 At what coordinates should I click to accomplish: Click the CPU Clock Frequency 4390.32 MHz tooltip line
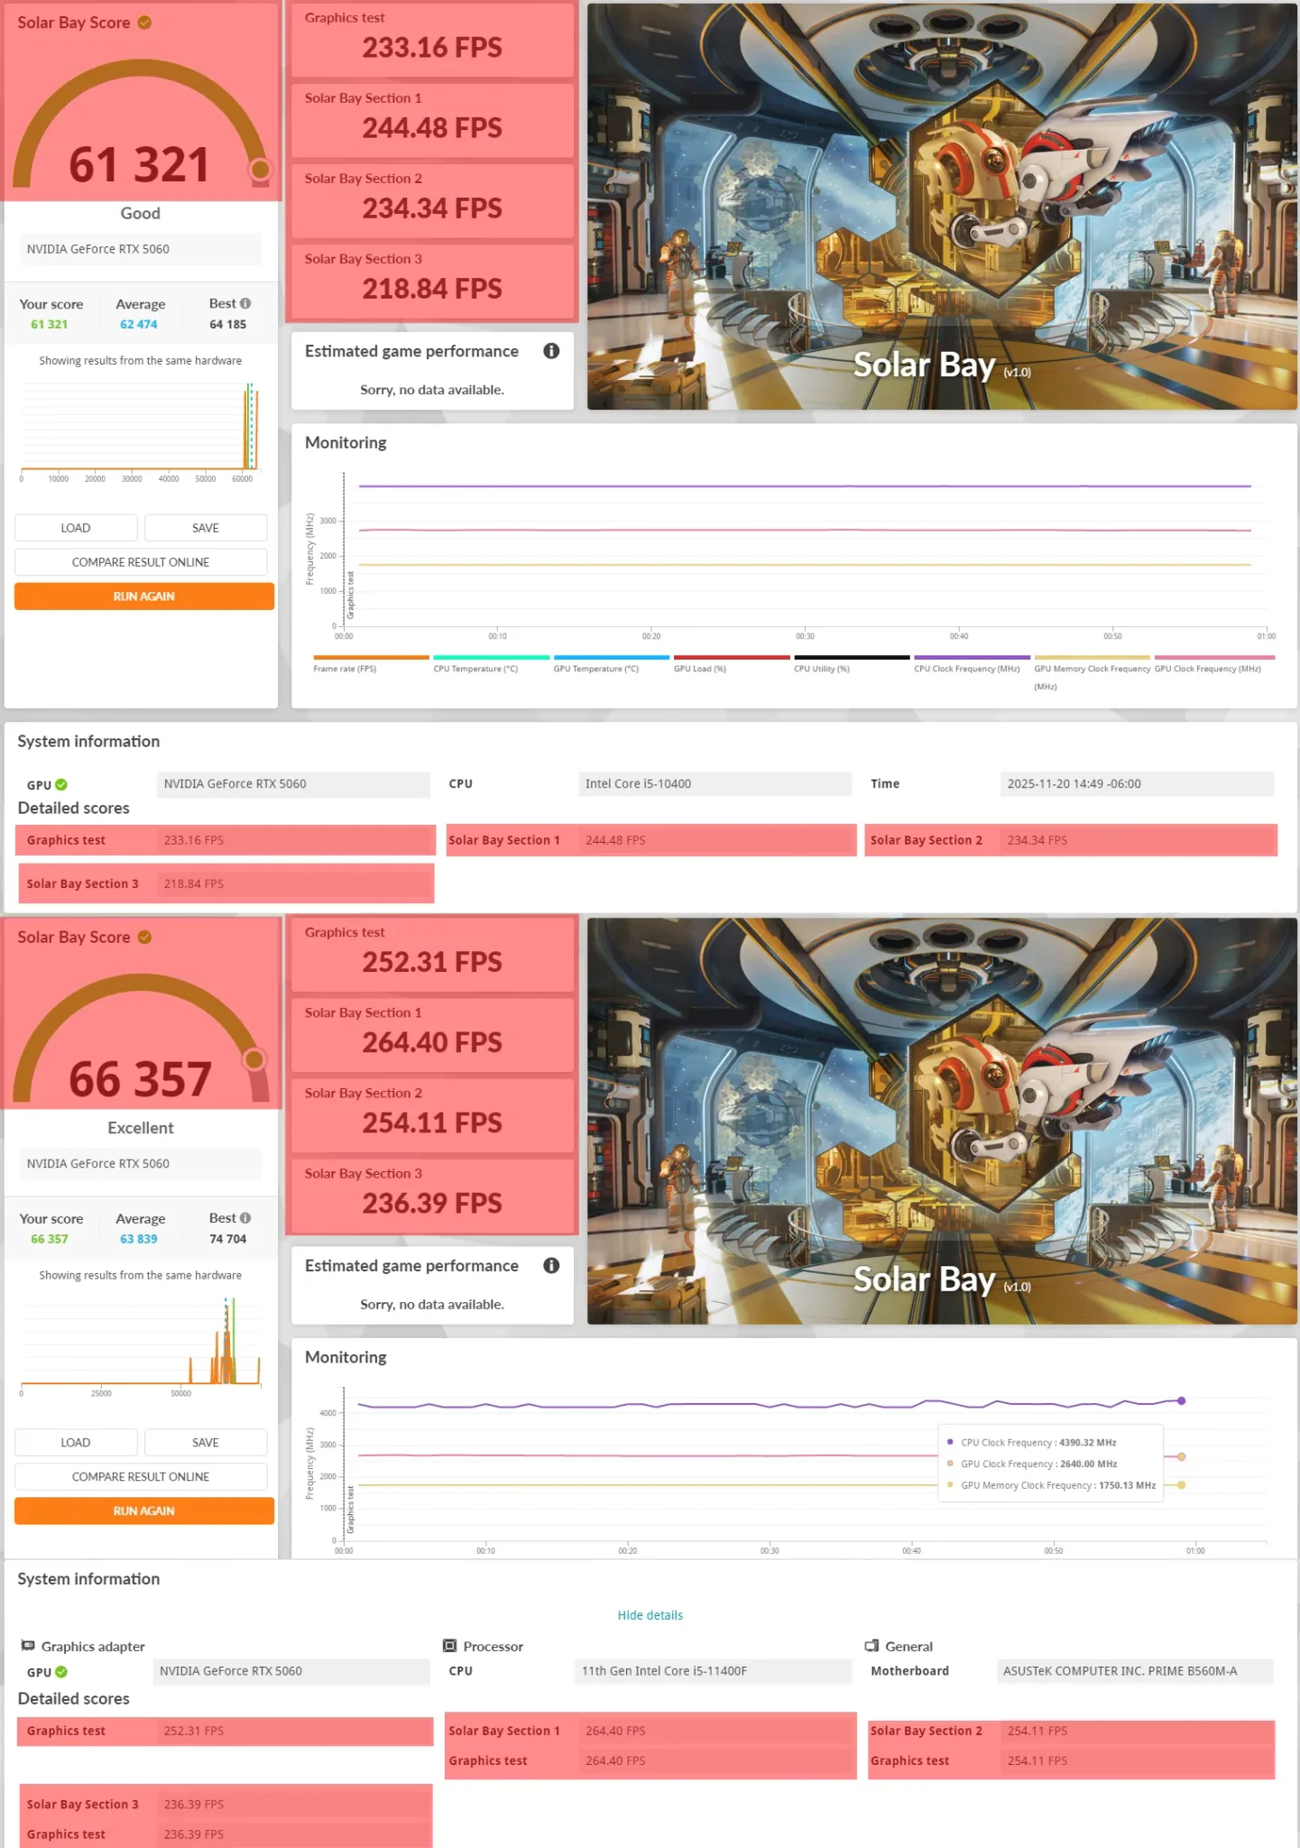point(1032,1443)
